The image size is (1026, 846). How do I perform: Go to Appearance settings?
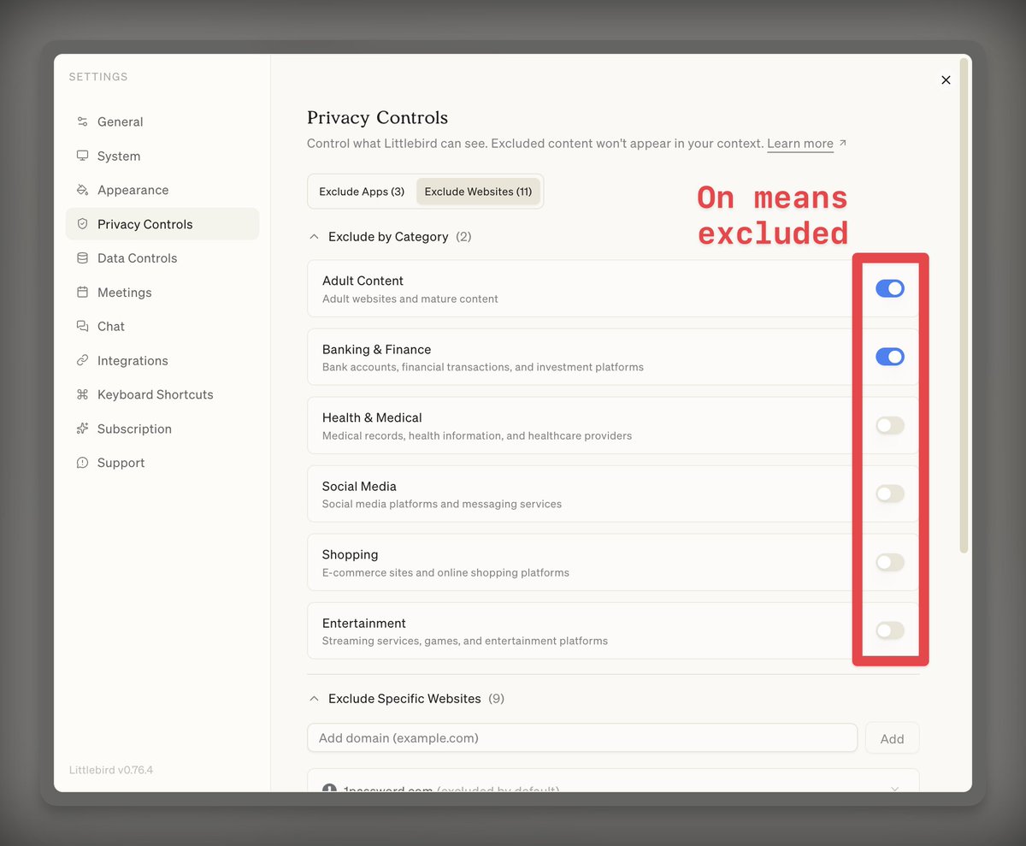tap(162, 190)
